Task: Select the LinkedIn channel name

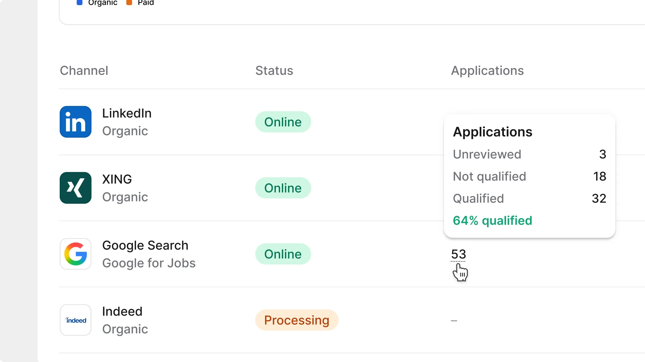Action: point(127,113)
